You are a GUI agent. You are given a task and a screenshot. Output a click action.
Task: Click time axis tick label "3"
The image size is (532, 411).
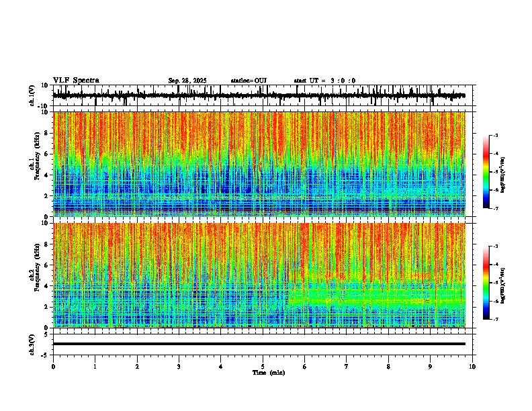(x=179, y=367)
